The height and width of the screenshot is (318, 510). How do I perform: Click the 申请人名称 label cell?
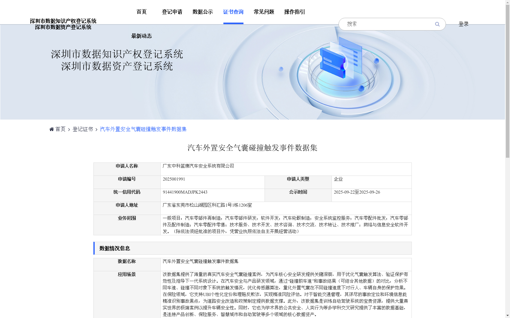click(127, 169)
